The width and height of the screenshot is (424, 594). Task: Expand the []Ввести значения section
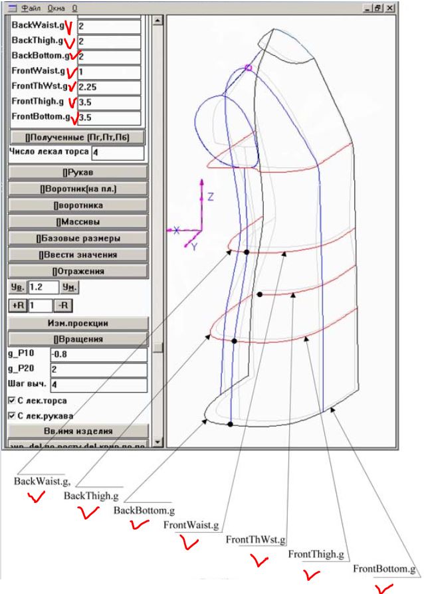point(78,254)
